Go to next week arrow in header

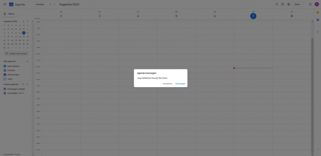[55, 4]
